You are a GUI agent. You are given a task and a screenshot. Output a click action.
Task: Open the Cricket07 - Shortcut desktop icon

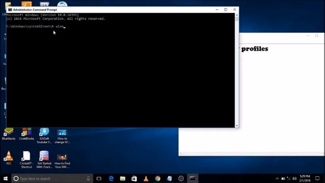pos(26,160)
